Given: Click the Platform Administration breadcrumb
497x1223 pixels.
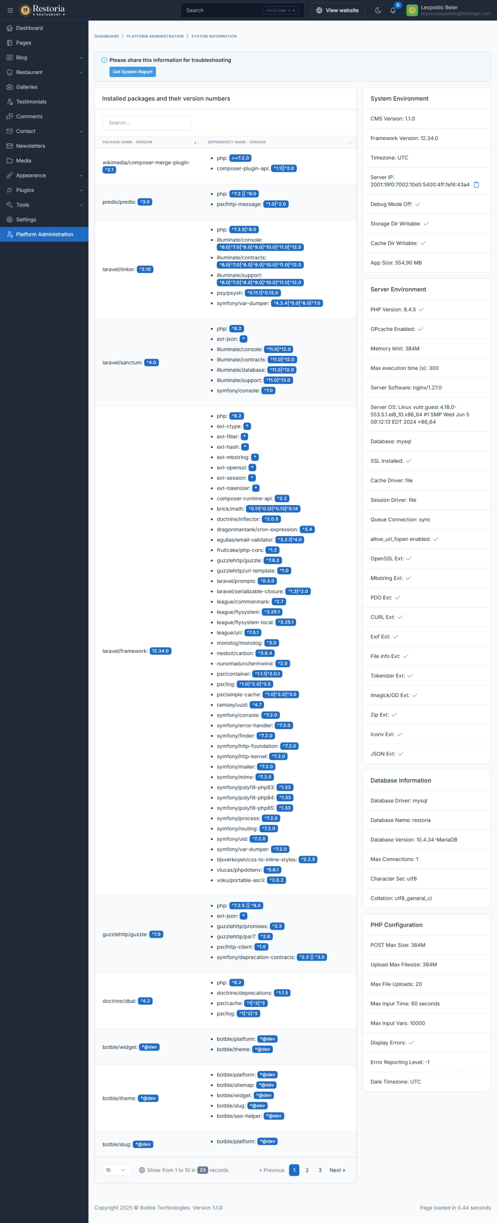Looking at the screenshot, I should click(x=155, y=36).
